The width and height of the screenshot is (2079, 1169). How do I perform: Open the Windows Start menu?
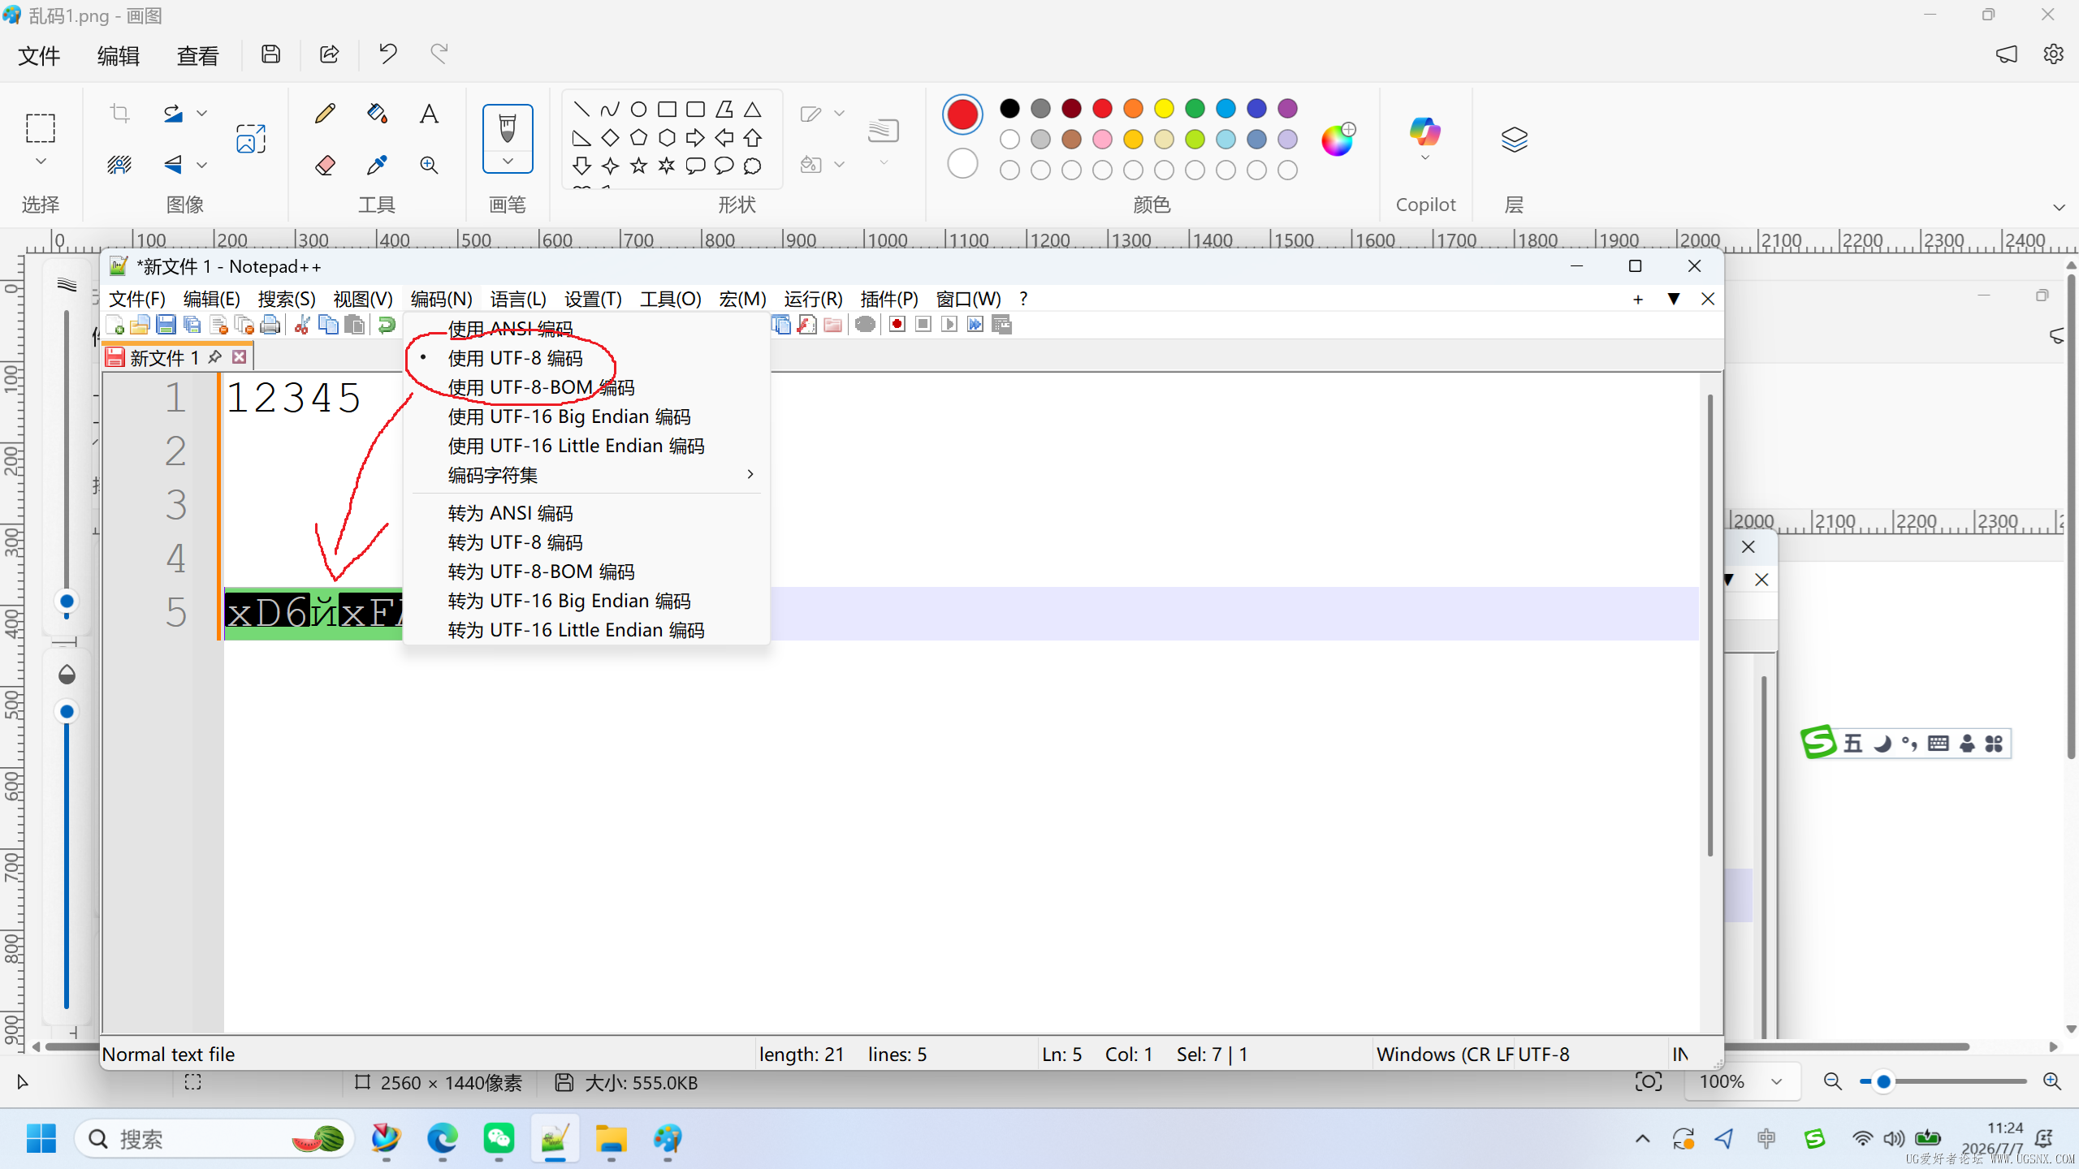click(x=41, y=1139)
